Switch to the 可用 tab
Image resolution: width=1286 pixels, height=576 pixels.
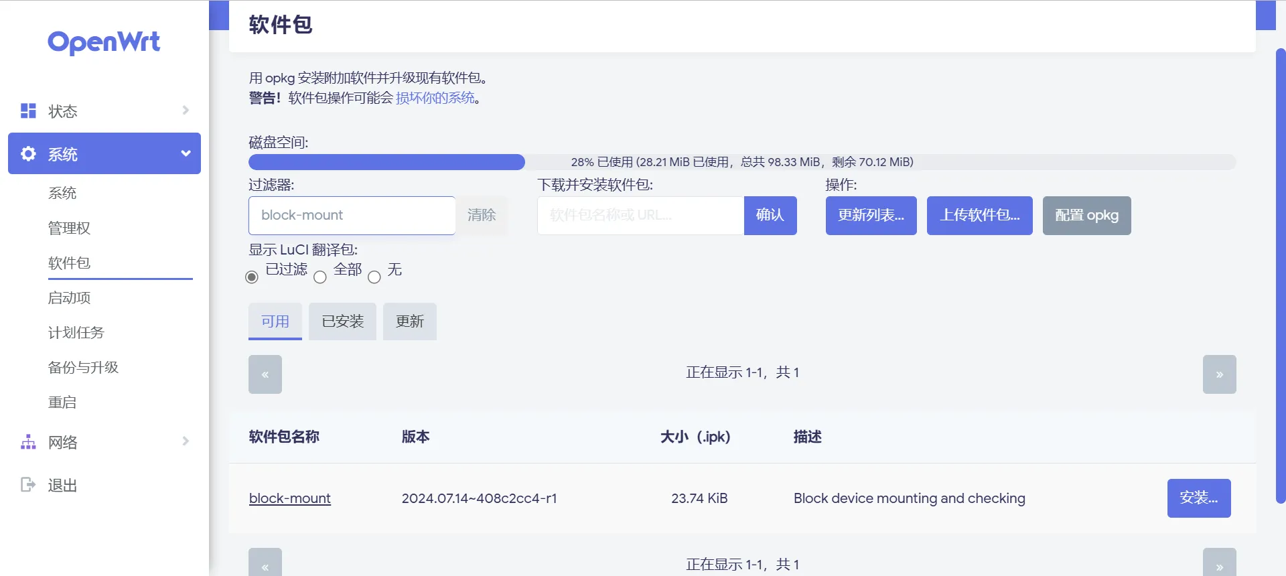(x=275, y=321)
